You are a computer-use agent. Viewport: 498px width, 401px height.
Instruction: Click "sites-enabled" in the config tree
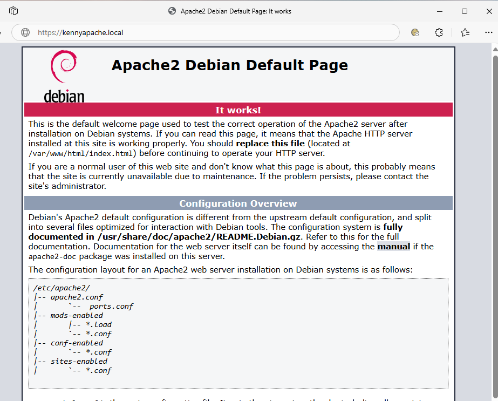79,361
